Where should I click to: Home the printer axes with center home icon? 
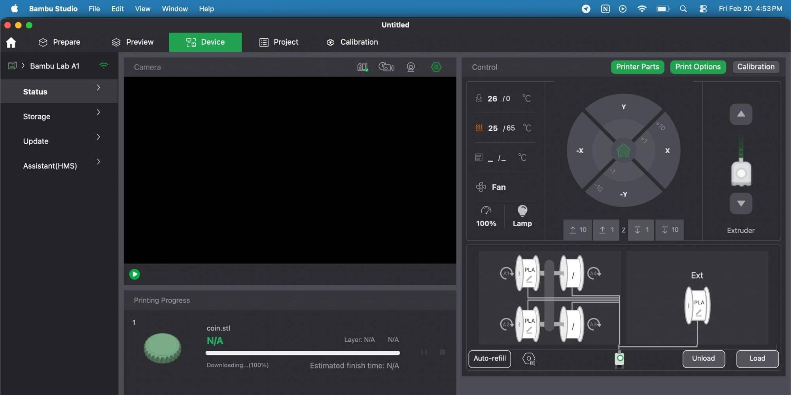[623, 150]
